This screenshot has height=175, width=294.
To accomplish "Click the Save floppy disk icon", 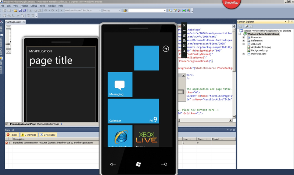I will (x=20, y=11).
